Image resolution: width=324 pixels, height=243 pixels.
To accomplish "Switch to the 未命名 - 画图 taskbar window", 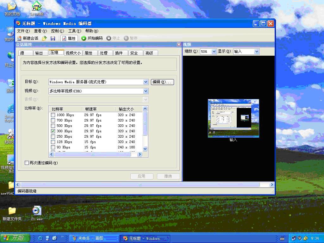I will coord(94,238).
